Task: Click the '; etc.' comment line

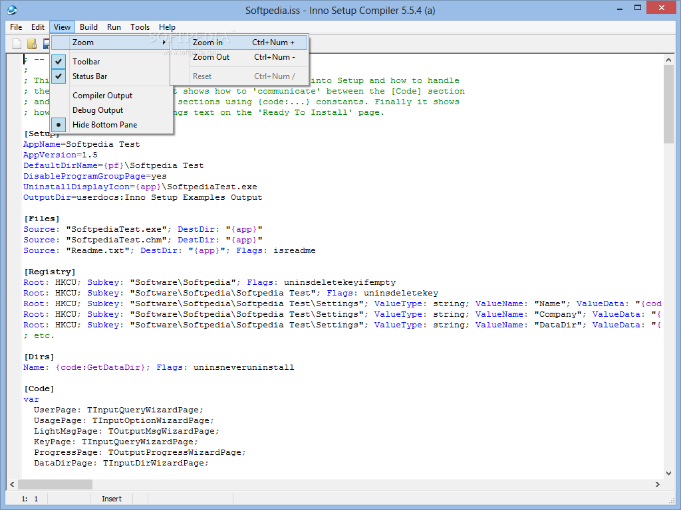Action: point(39,335)
